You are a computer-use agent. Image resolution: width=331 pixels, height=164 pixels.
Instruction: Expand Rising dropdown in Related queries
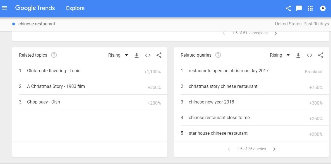tap(280, 55)
